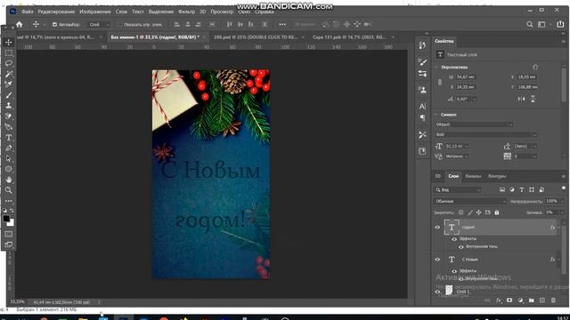Open the three-dots more align options
This screenshot has height=320, width=570.
click(282, 24)
